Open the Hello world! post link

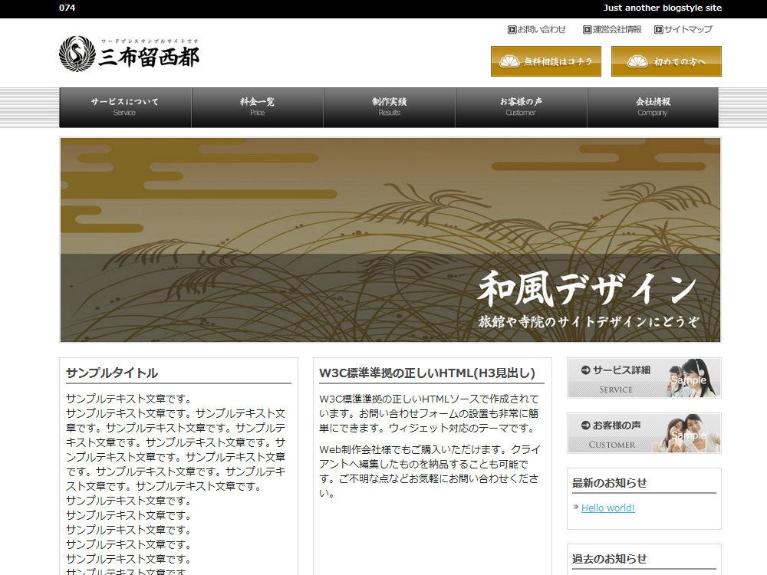point(608,508)
